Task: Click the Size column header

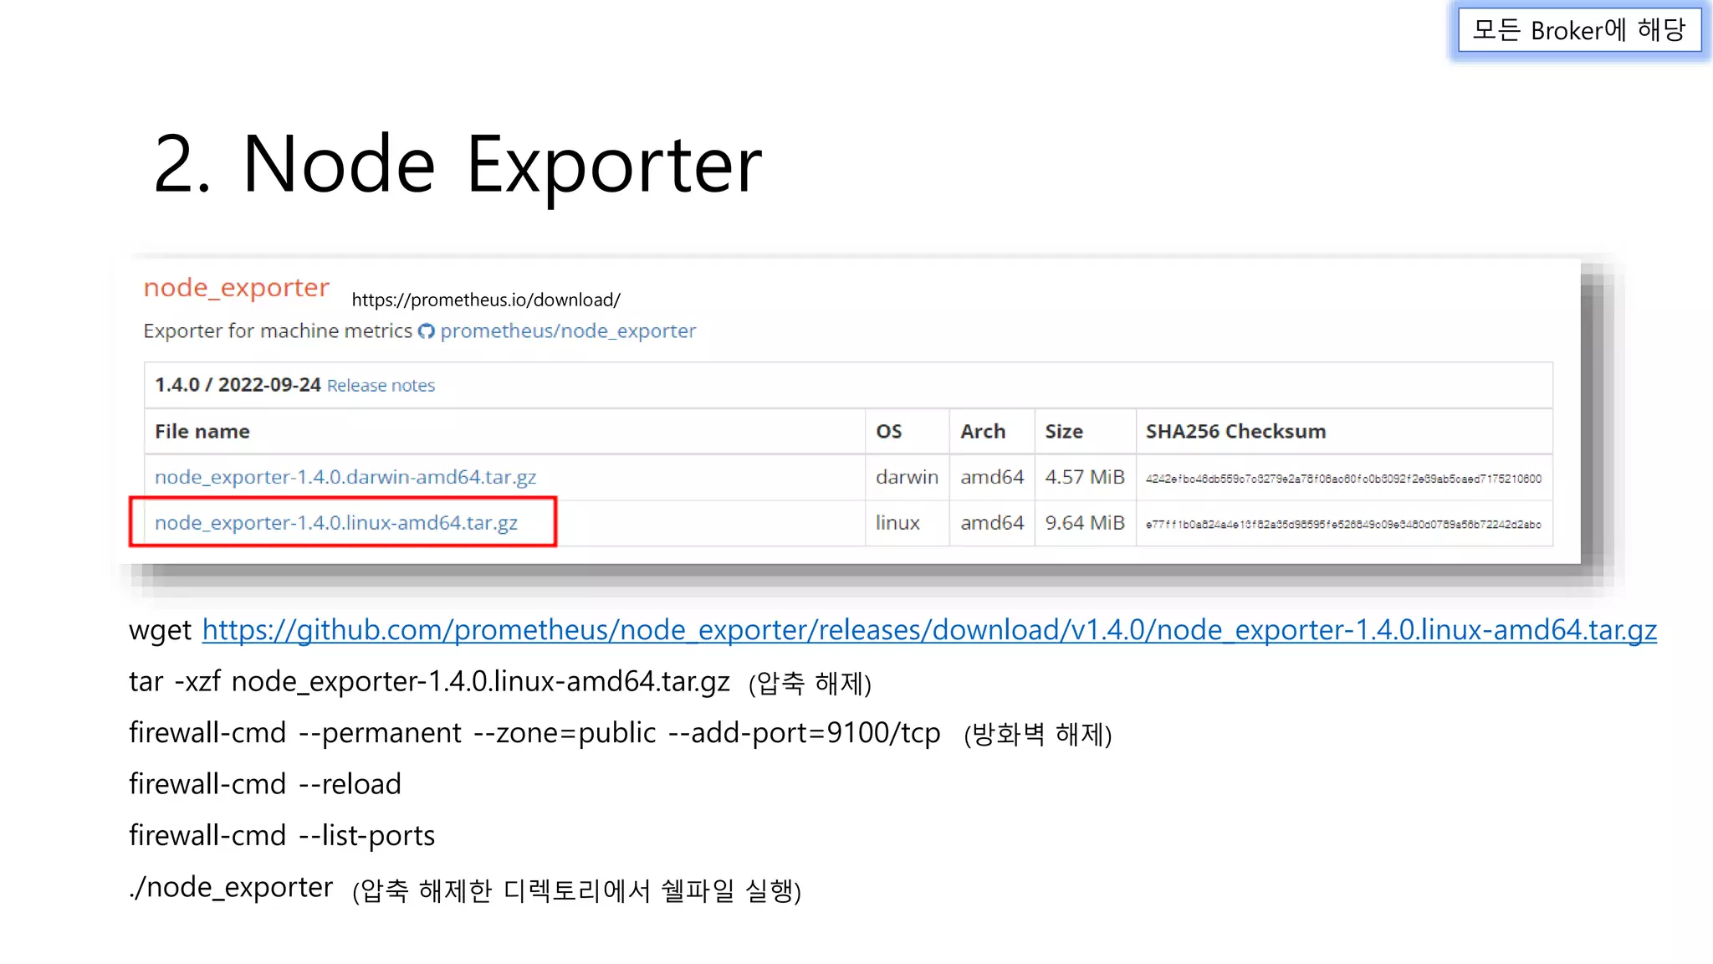Action: [1063, 432]
